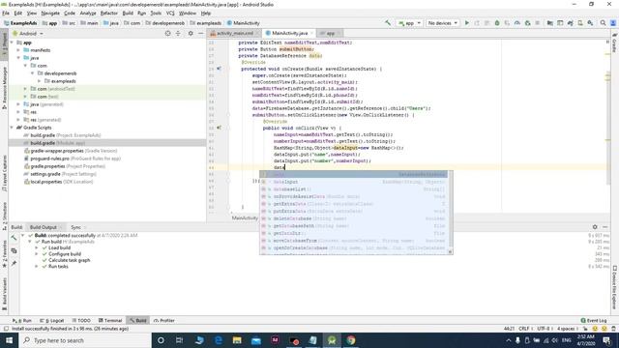Switch to MainActivity.java editor tab
Viewport: 619px width, 348px height.
[289, 33]
